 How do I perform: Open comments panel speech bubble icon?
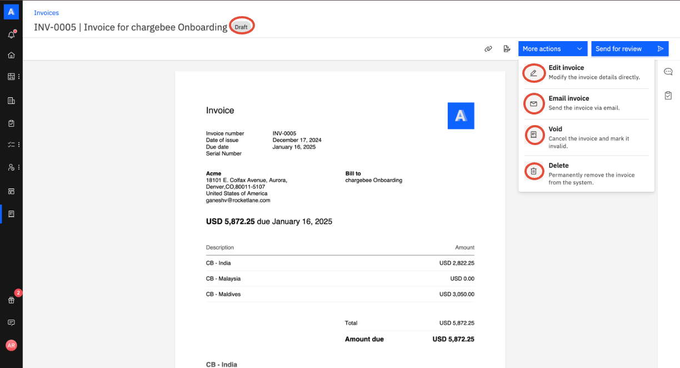(668, 72)
